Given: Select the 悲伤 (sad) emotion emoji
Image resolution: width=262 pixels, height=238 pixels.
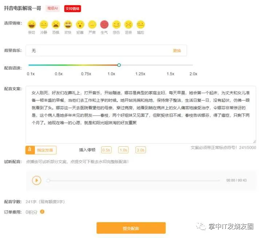Looking at the screenshot, I should coord(116,25).
